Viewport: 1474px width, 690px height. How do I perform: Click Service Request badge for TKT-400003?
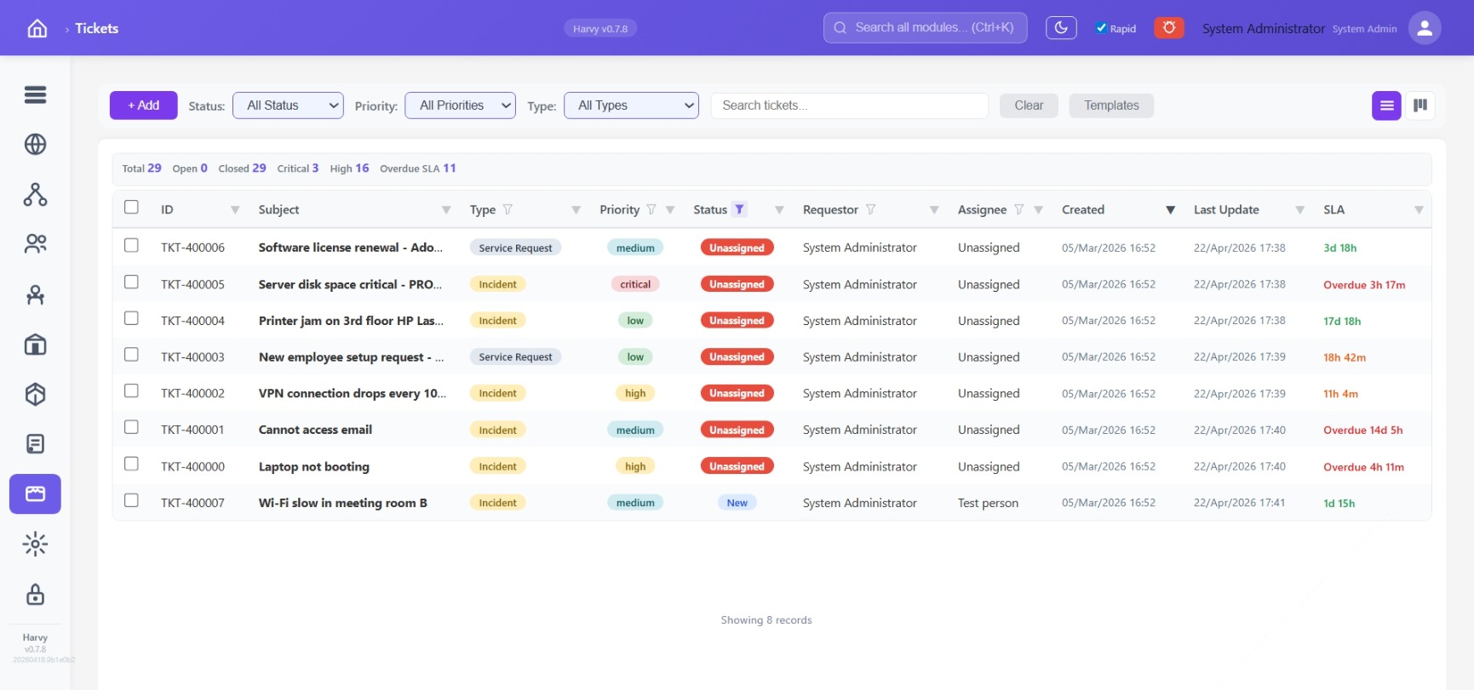(x=515, y=357)
